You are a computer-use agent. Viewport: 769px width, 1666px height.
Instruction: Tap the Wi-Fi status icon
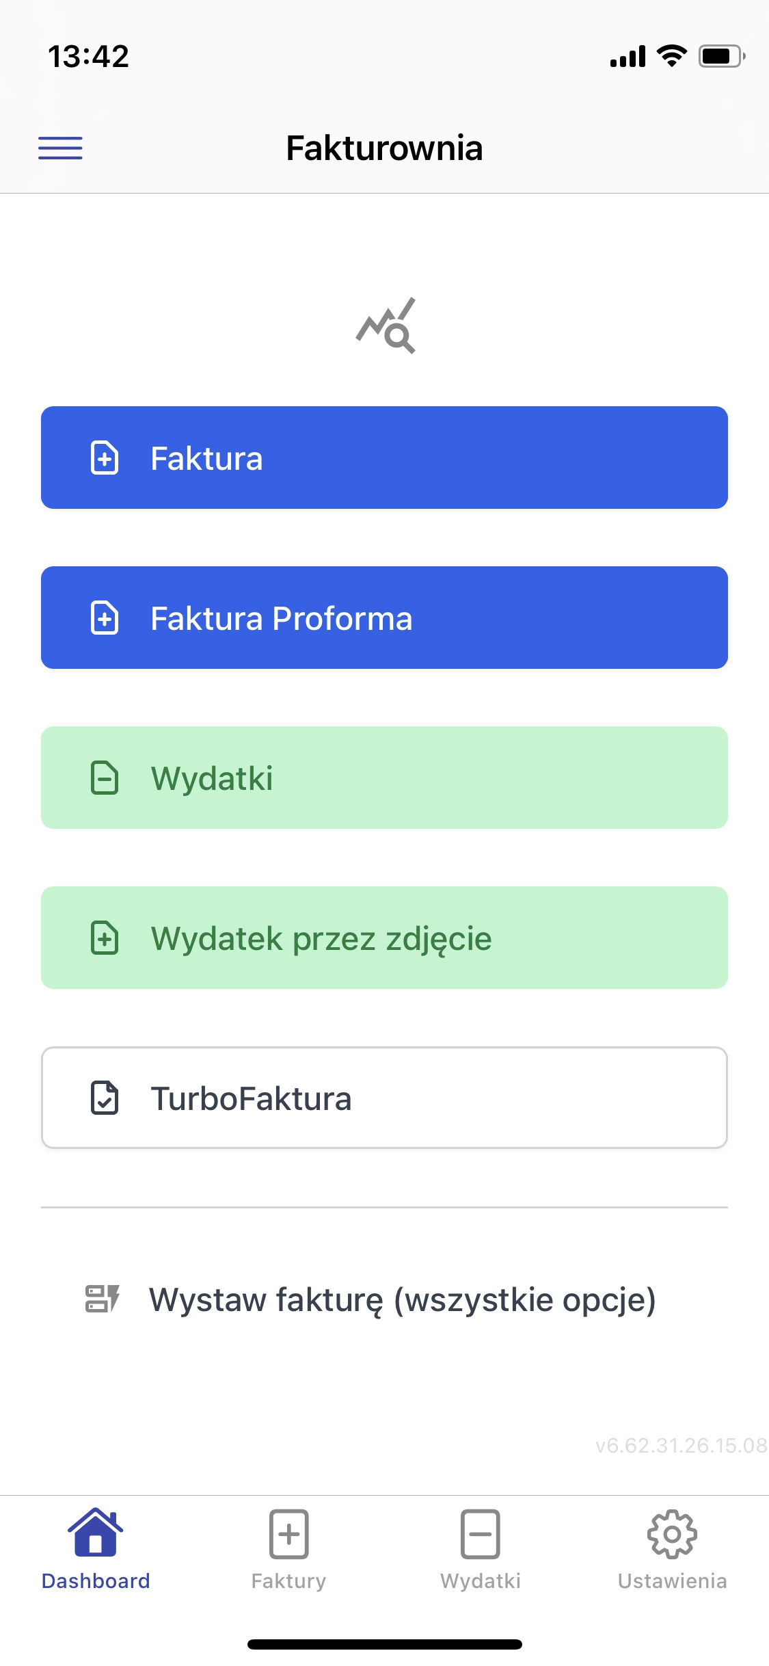click(672, 56)
